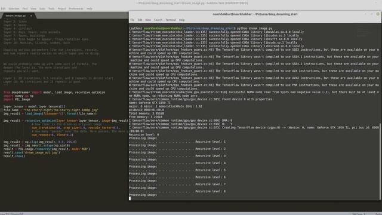Click the file_name starry-night string line
The width and height of the screenshot is (382, 215).
51,110
